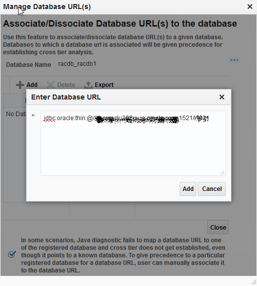Click the Database Name field label

(x=29, y=65)
